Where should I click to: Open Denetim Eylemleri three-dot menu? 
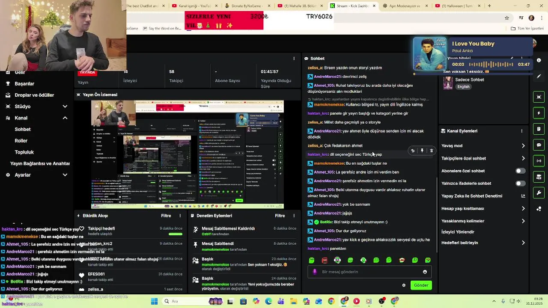pyautogui.click(x=294, y=216)
